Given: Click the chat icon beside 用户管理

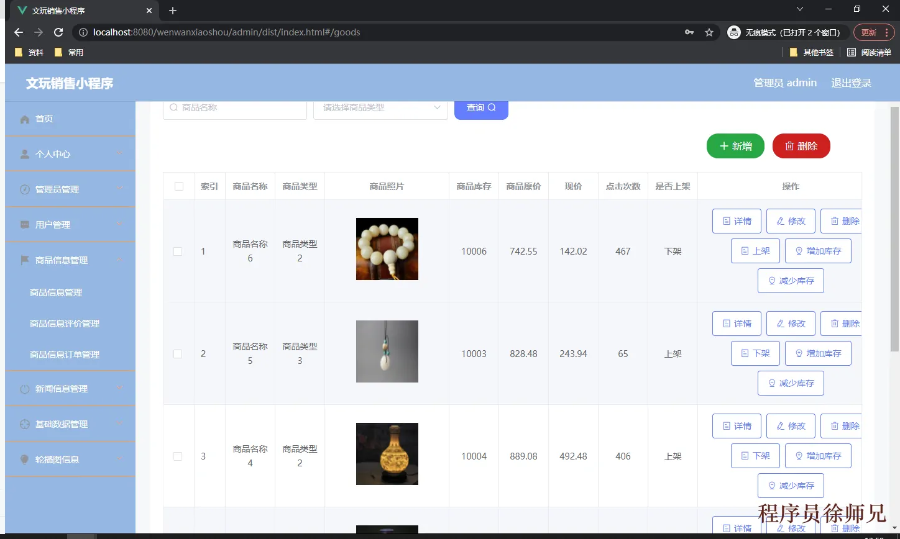Looking at the screenshot, I should (x=25, y=225).
